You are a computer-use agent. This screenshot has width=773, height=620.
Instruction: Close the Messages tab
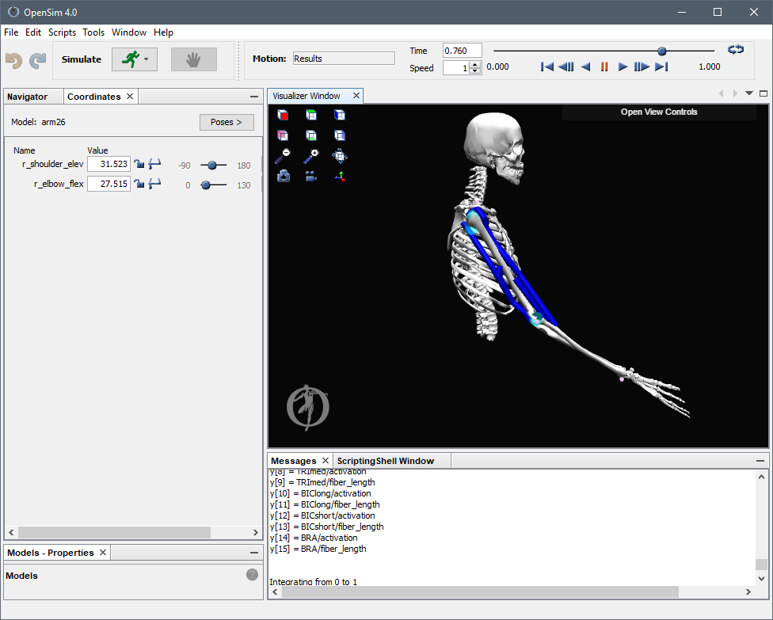(x=326, y=460)
